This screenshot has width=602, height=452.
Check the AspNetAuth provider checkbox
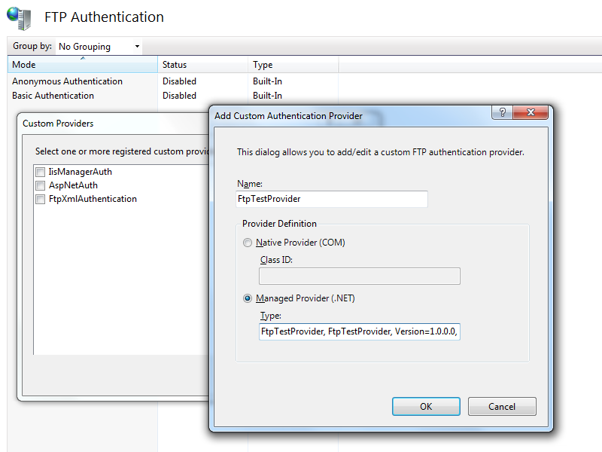[x=41, y=185]
